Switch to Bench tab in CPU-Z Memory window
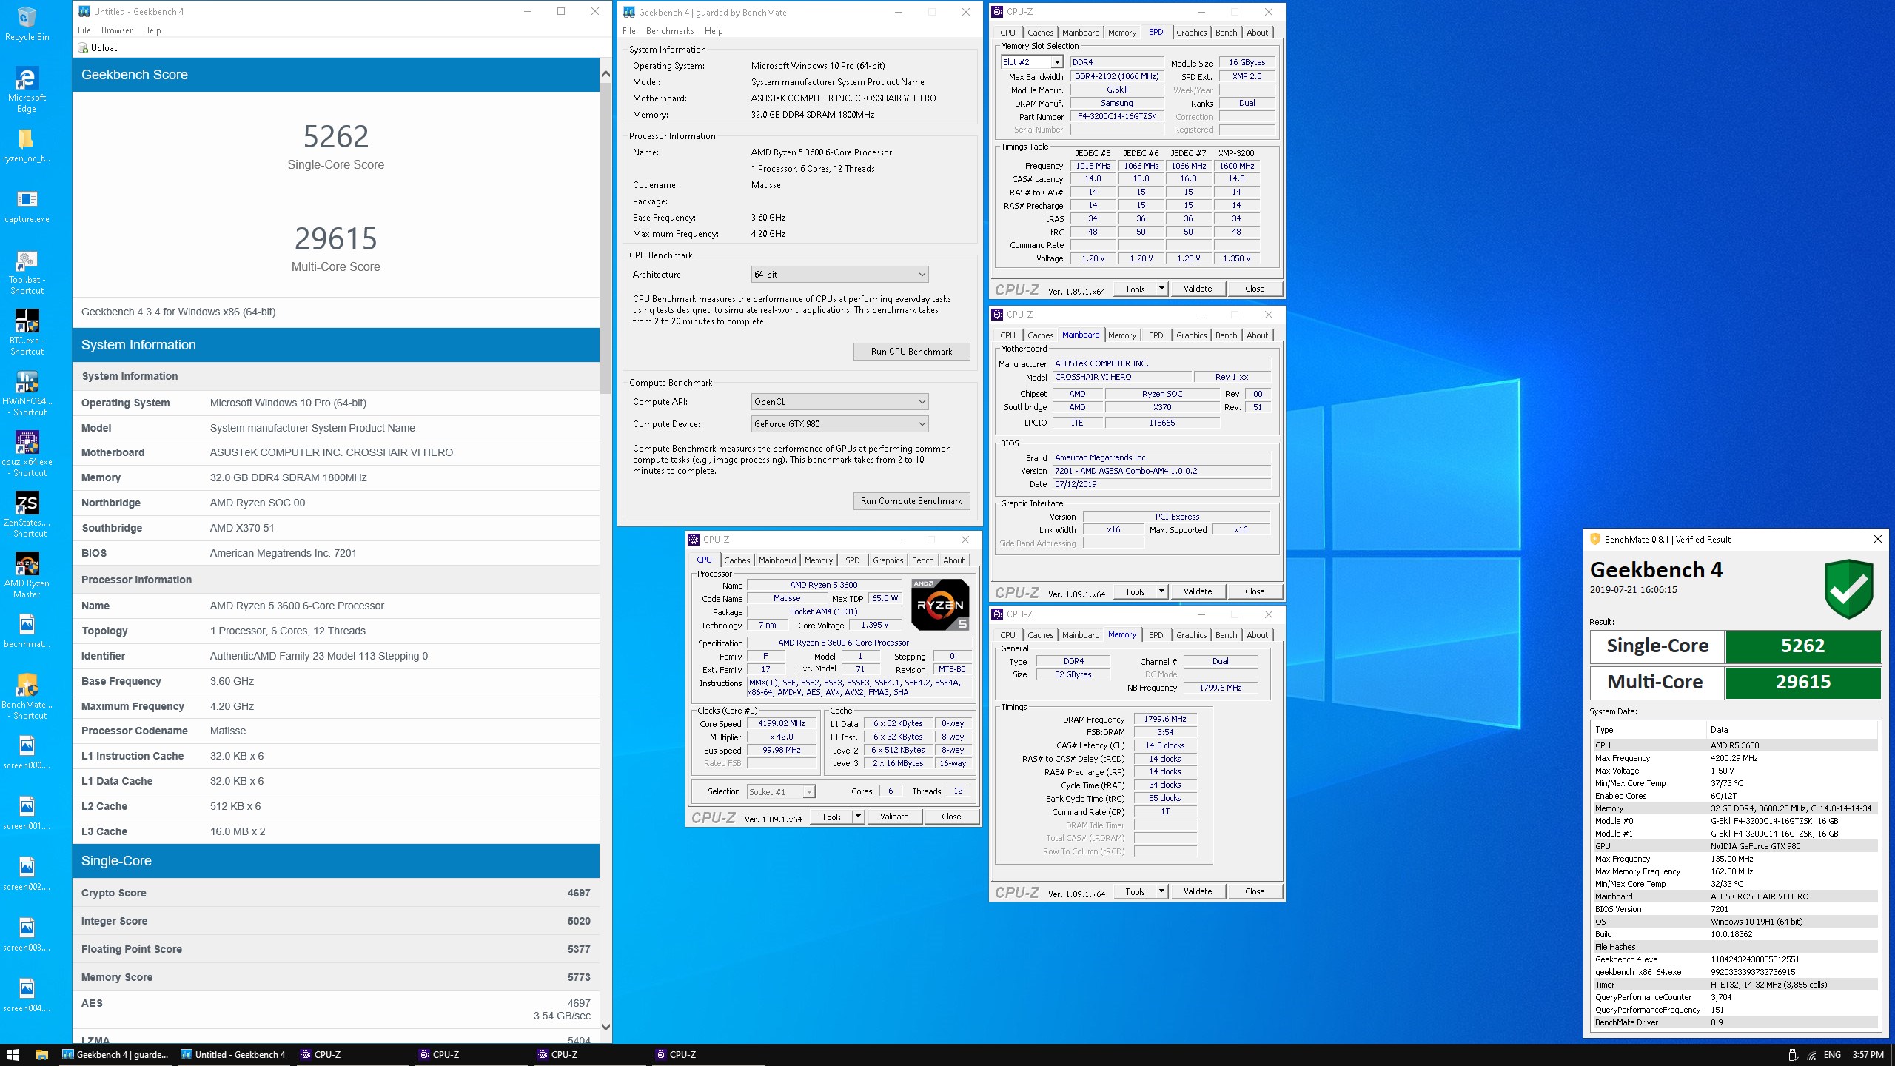 coord(1226,635)
